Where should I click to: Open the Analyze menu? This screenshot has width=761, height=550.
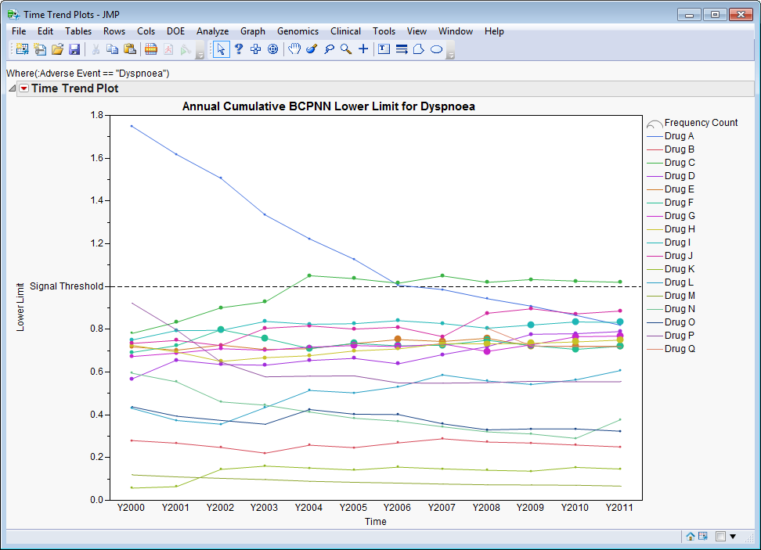212,31
